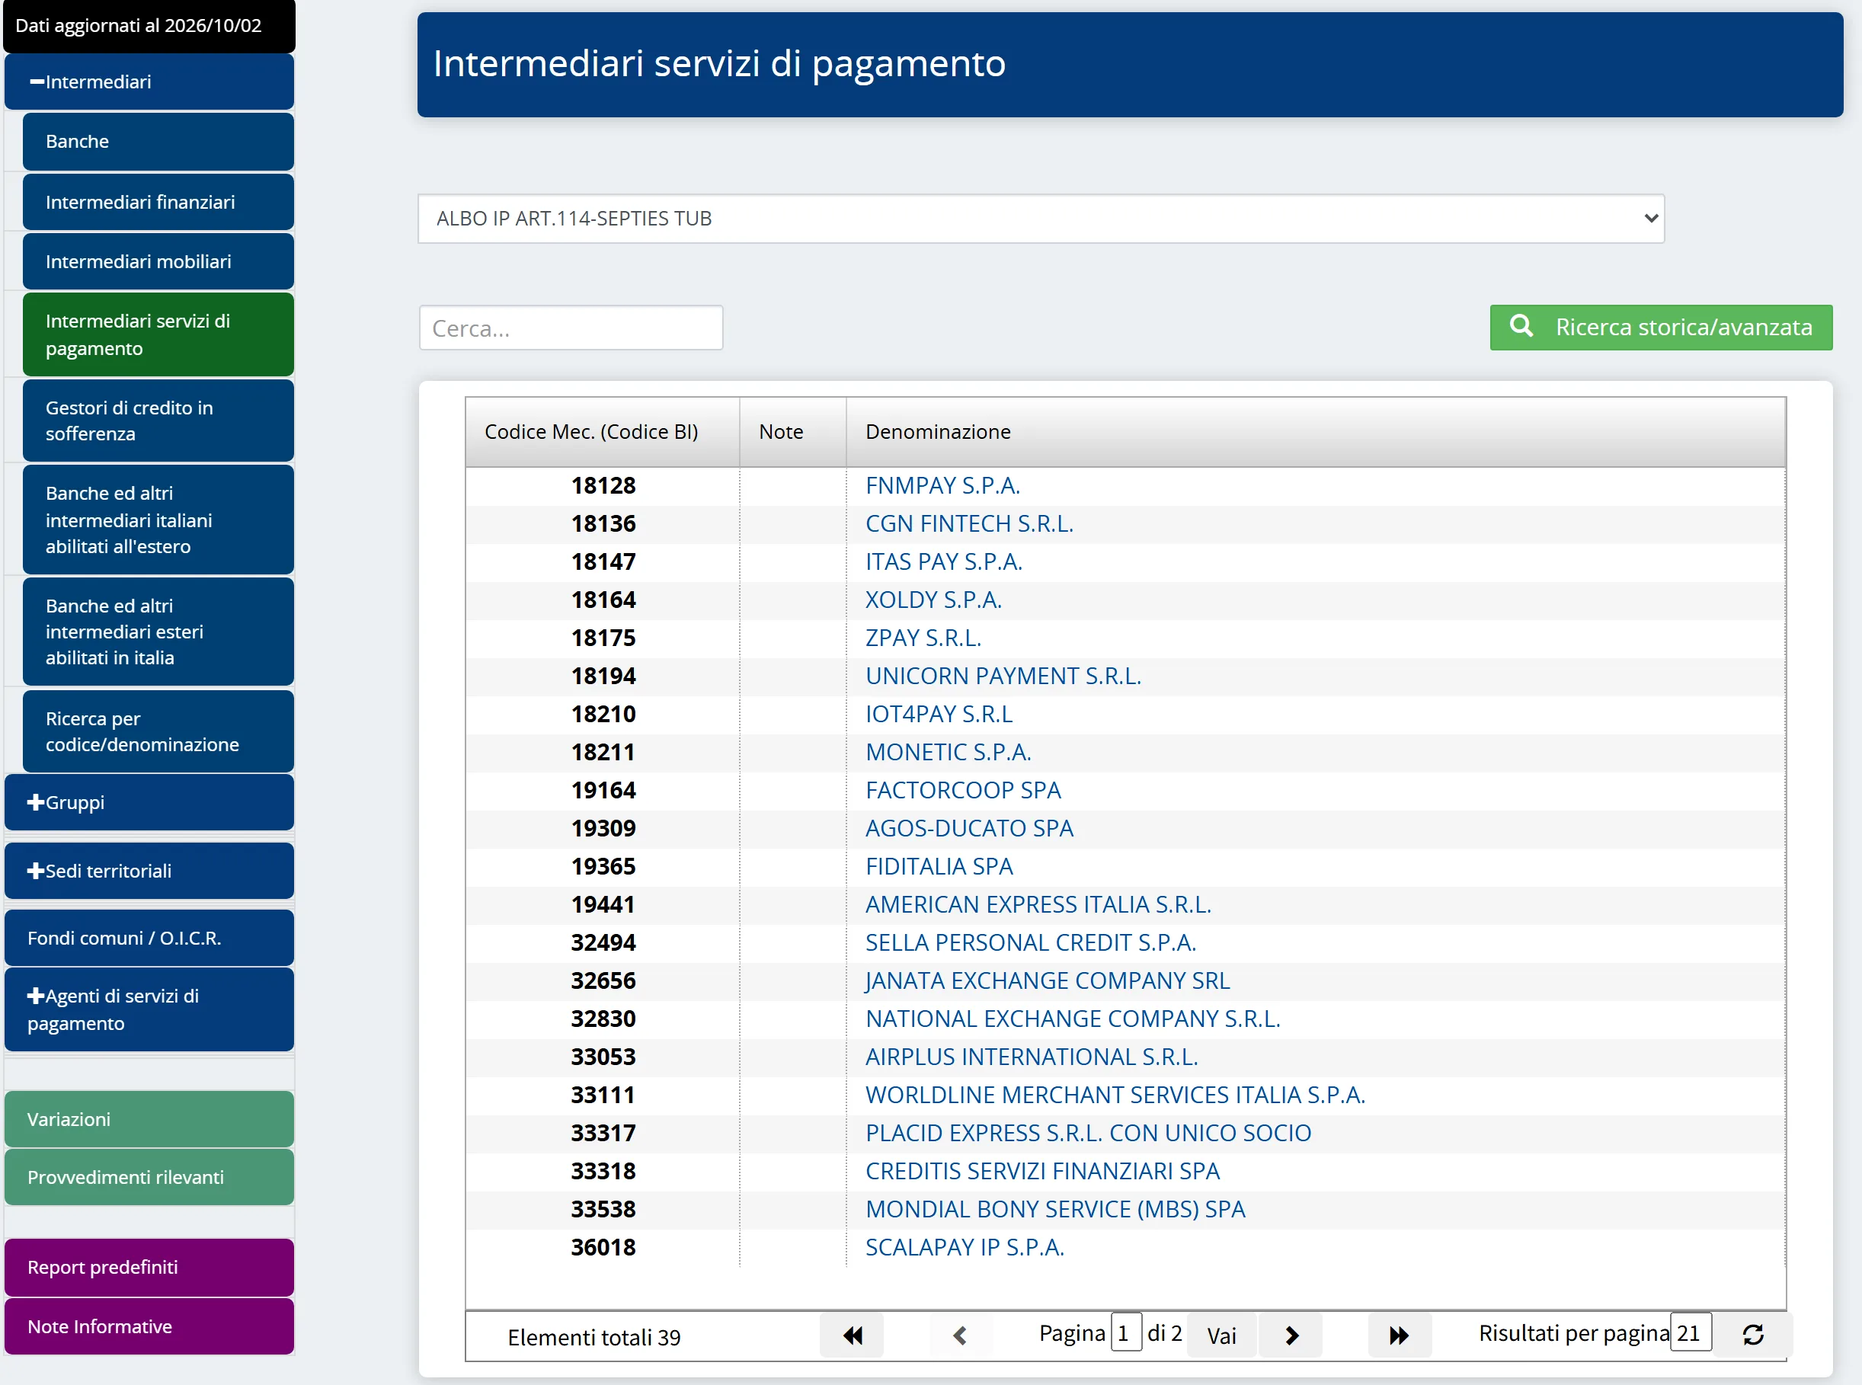Click the Pagina number input
Screen dimensions: 1862x1385
(1126, 1333)
